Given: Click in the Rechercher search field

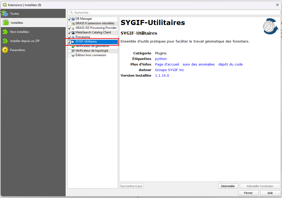Looking at the screenshot, I should (x=175, y=13).
